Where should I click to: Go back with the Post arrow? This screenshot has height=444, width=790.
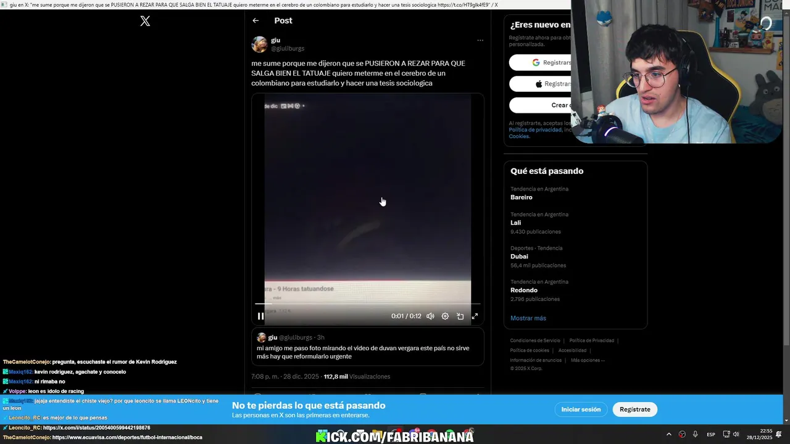pos(256,20)
